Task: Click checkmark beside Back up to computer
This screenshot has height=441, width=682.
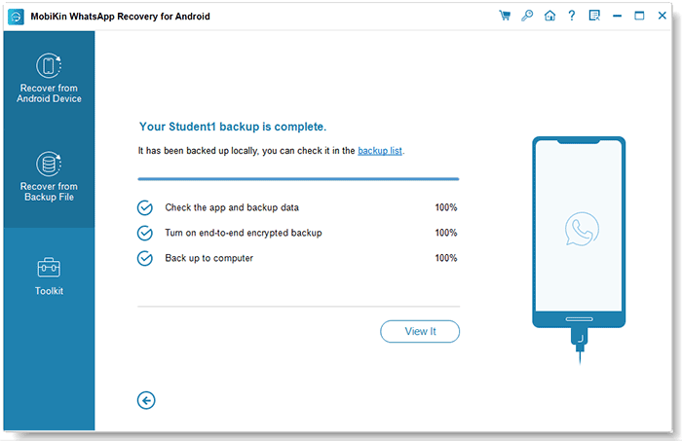Action: click(x=145, y=258)
